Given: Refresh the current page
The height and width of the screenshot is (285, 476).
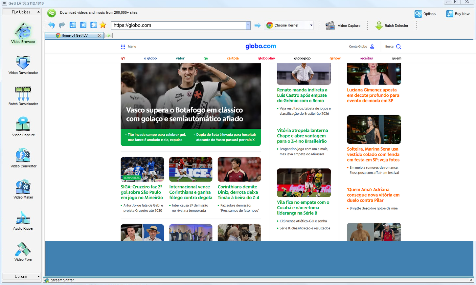Looking at the screenshot, I should click(73, 25).
